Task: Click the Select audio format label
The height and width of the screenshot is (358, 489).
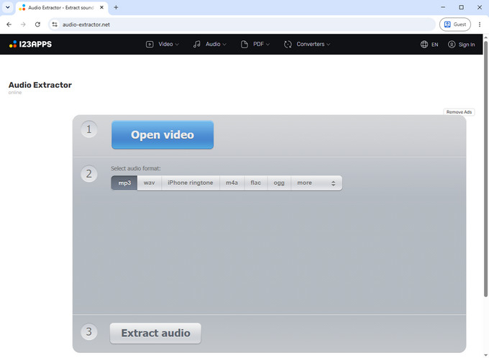Action: [x=136, y=168]
